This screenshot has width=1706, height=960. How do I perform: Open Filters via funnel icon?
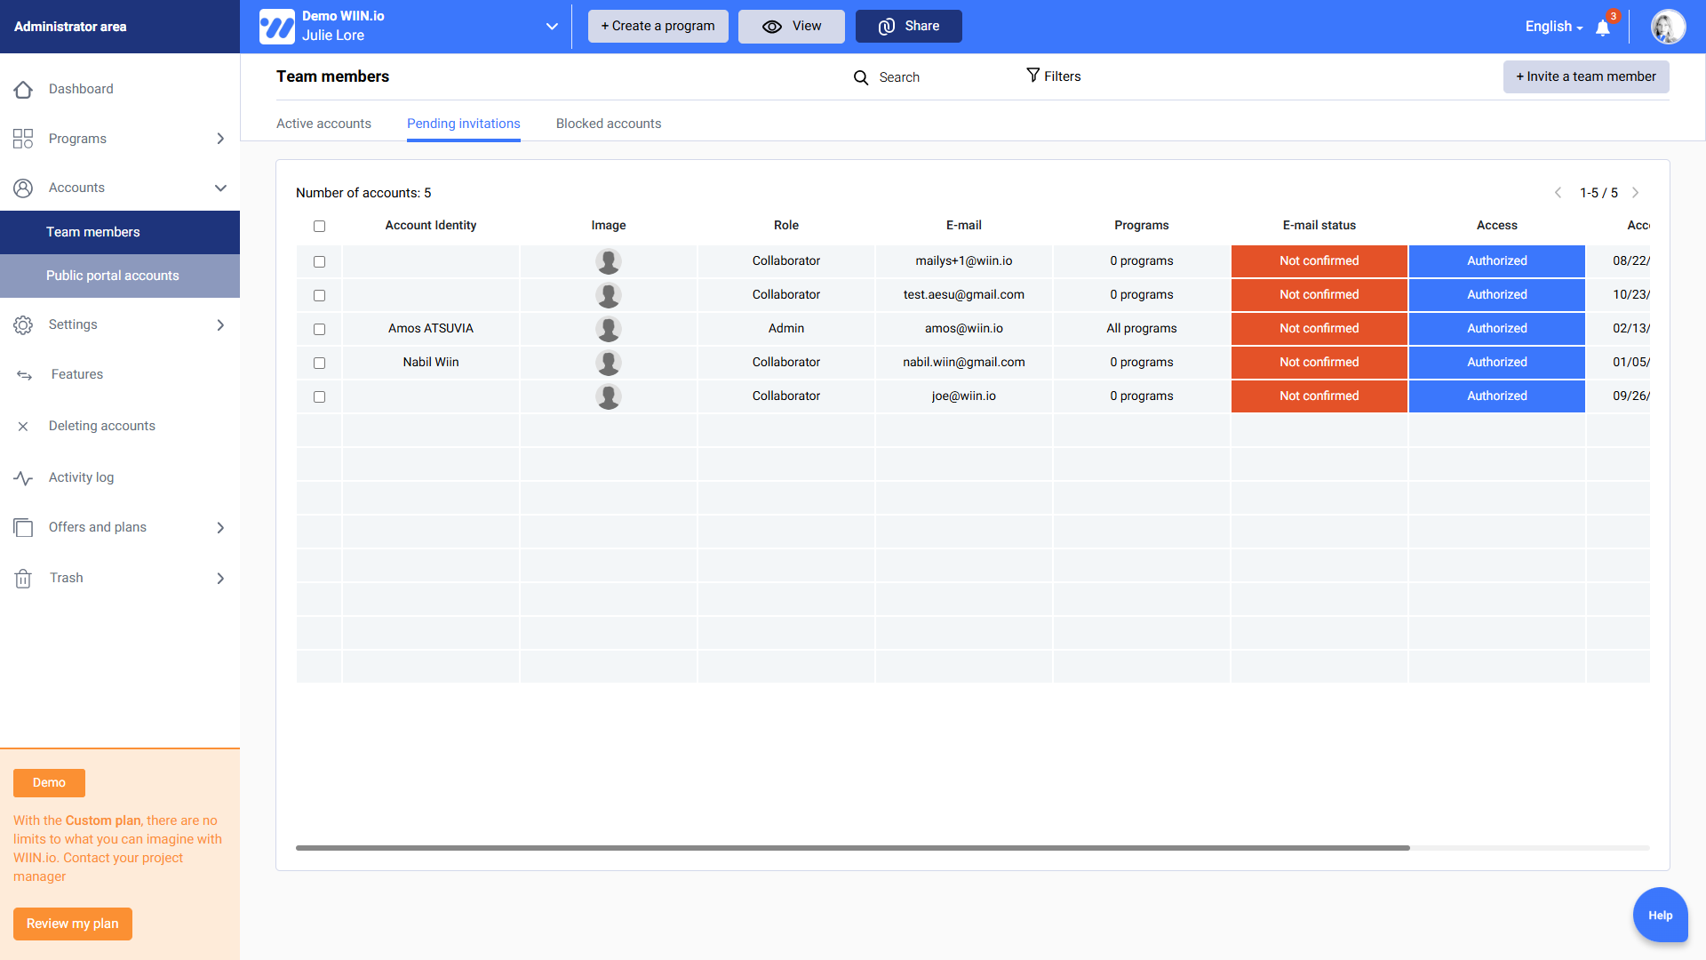pyautogui.click(x=1032, y=76)
